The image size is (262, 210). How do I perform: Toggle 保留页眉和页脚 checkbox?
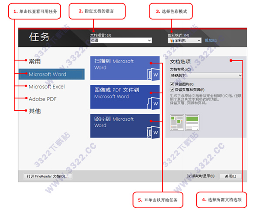pyautogui.click(x=172, y=90)
